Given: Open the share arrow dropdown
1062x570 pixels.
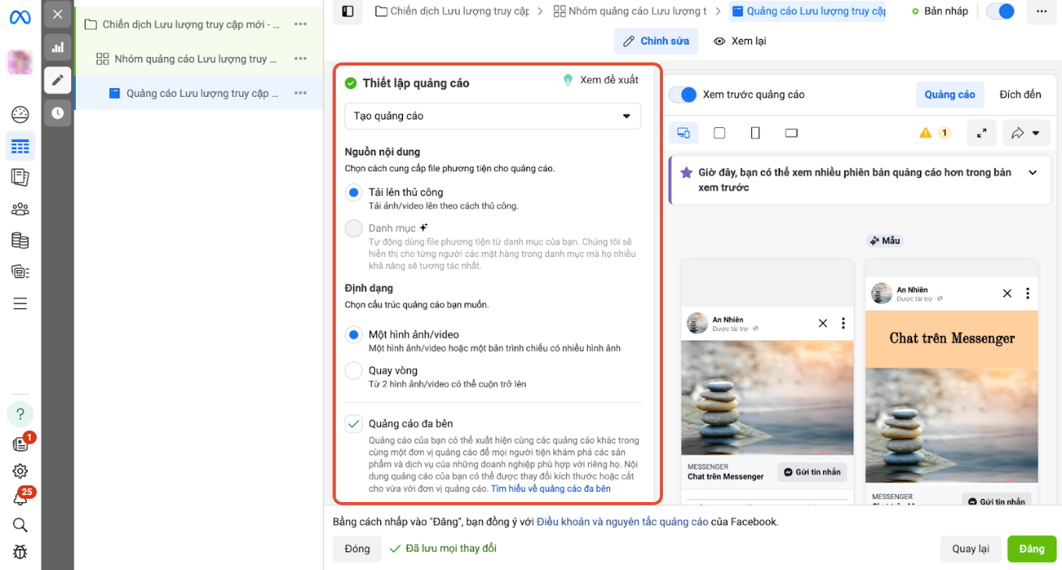Looking at the screenshot, I should [1025, 134].
